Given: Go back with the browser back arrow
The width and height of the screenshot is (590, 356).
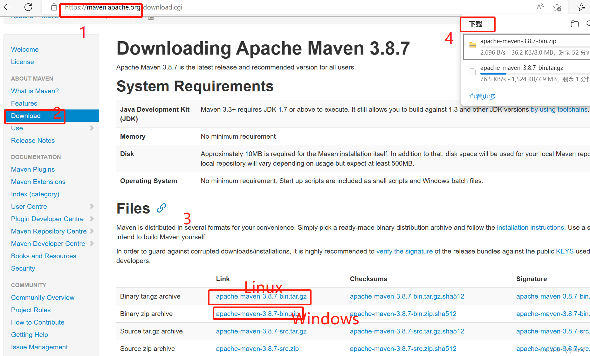Looking at the screenshot, I should (7, 7).
